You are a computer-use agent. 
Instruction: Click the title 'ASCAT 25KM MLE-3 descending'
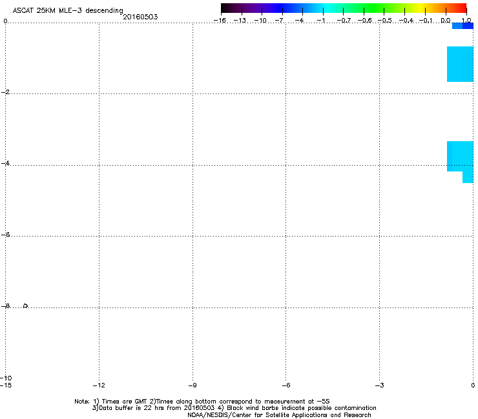(68, 10)
